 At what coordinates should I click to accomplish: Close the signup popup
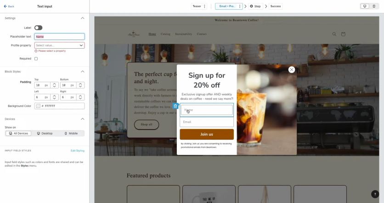(291, 70)
